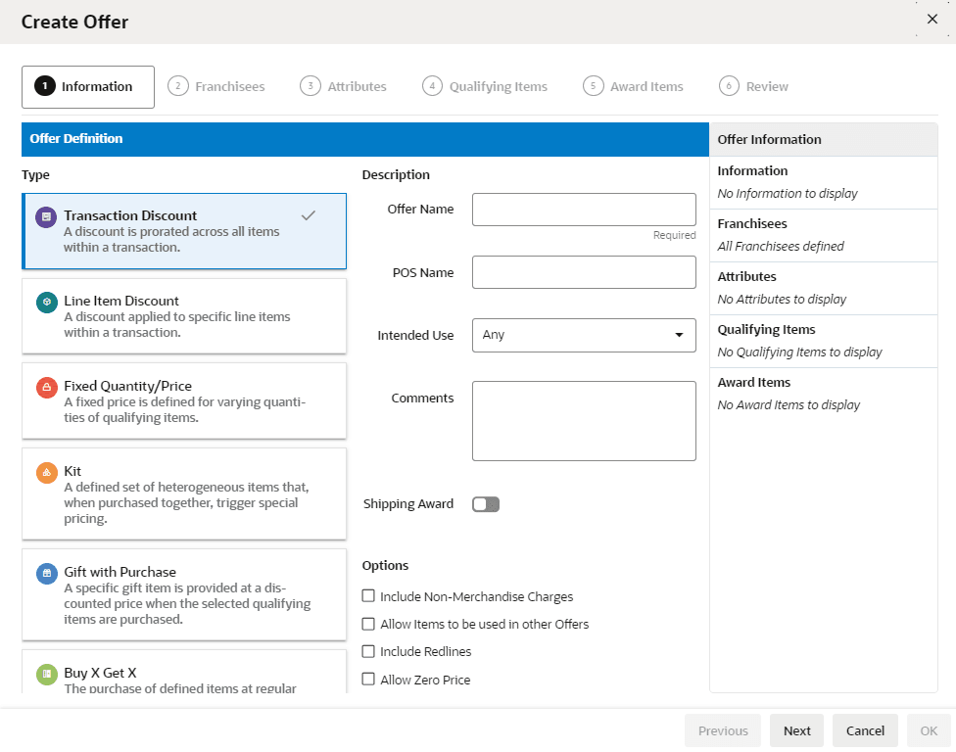
Task: Click step 2 circle for Franchisees
Action: [x=178, y=86]
